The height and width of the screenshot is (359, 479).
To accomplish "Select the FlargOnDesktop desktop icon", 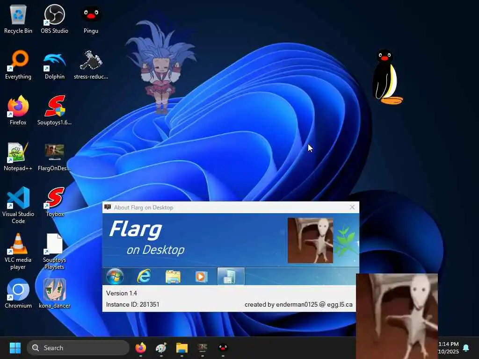I will 54,156.
